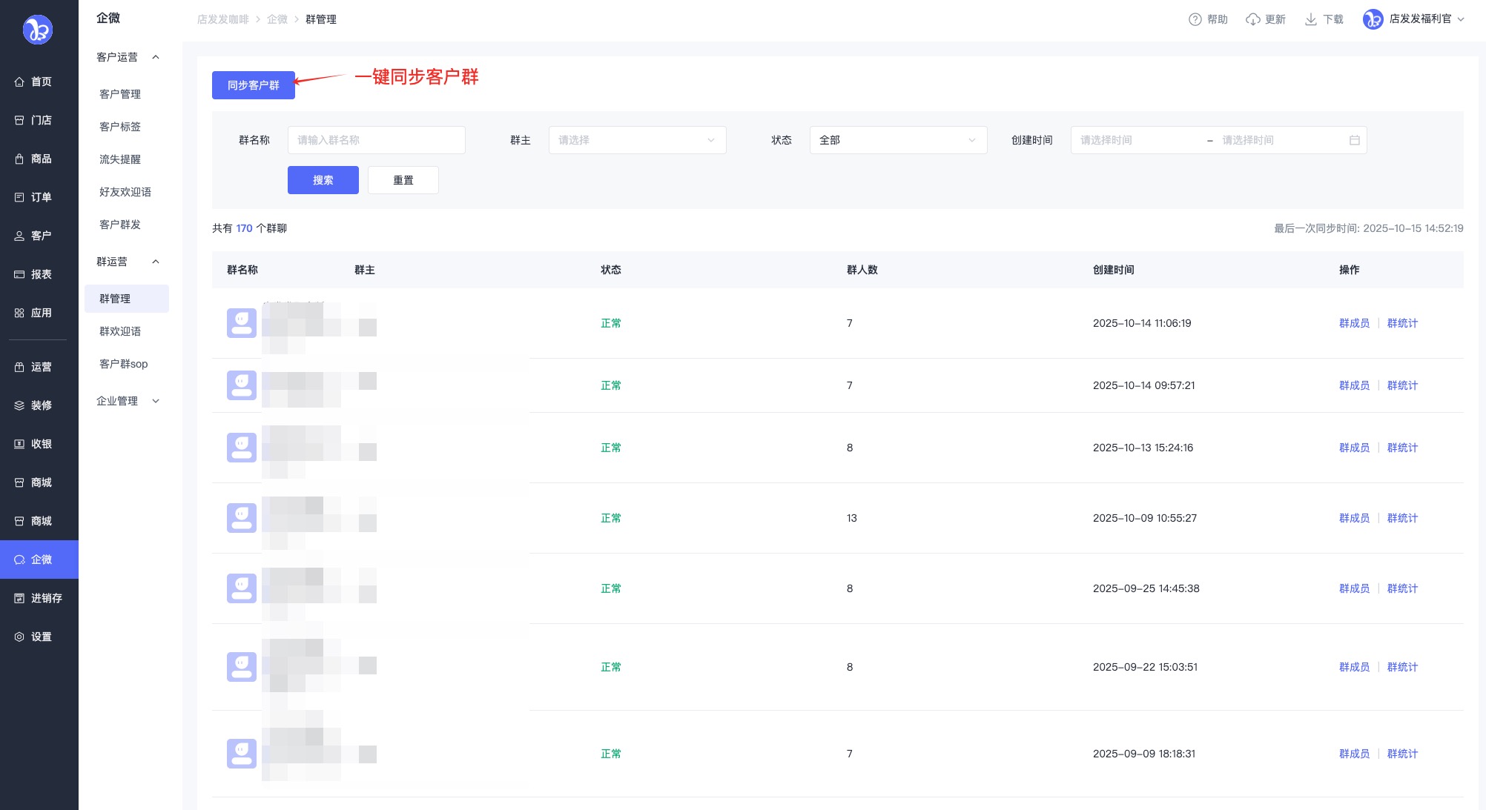Select 客户标签 in submenu
Viewport: 1486px width, 810px height.
[x=120, y=127]
